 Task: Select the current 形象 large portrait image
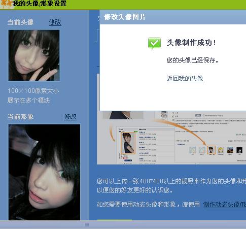(x=44, y=172)
